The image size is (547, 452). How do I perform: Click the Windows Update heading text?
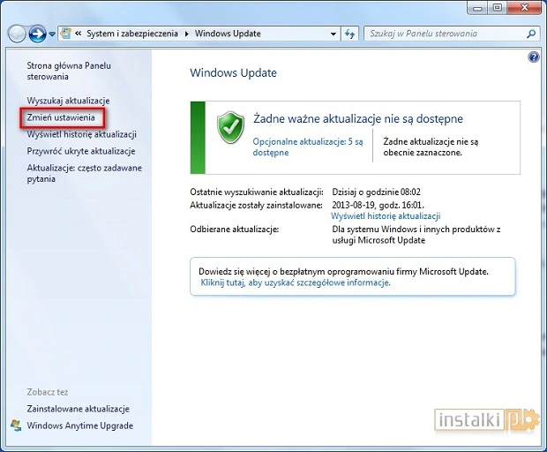point(233,72)
